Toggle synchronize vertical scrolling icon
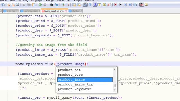This screenshot has height=101, width=180. (x=74, y=5)
